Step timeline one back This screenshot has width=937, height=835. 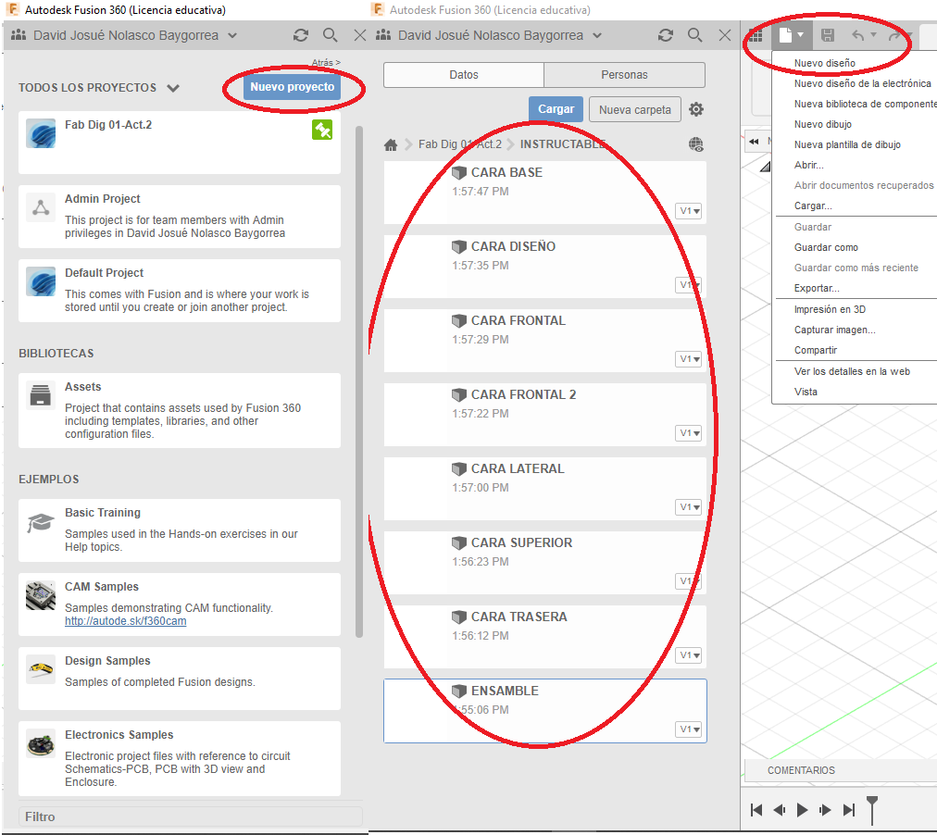tap(780, 810)
